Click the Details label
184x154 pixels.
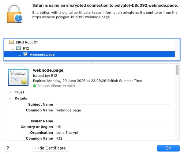[21, 98]
